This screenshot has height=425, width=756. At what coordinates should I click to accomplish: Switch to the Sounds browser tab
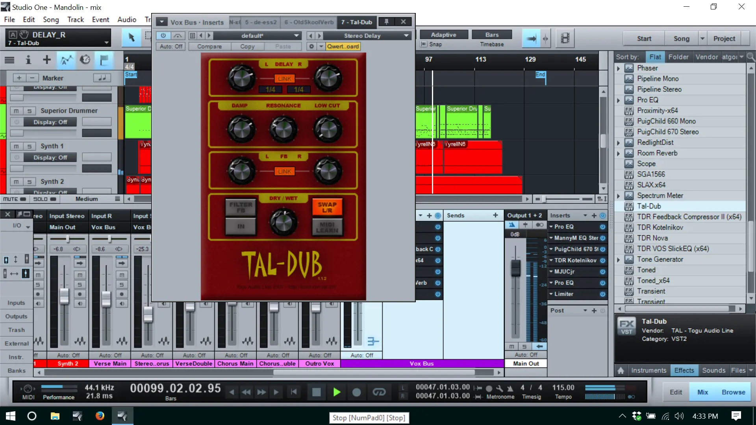coord(713,370)
